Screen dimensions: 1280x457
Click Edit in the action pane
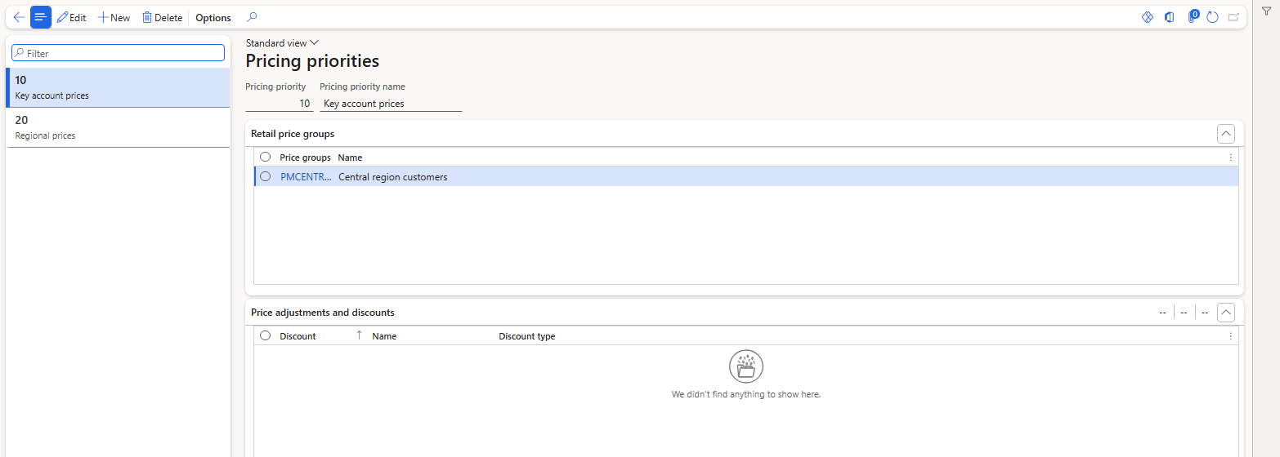point(72,17)
